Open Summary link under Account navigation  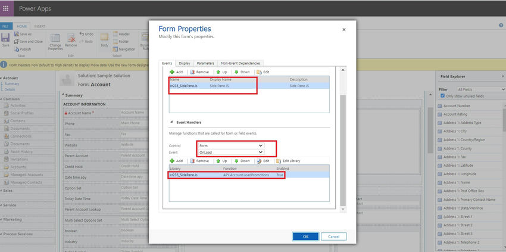[x=12, y=83]
